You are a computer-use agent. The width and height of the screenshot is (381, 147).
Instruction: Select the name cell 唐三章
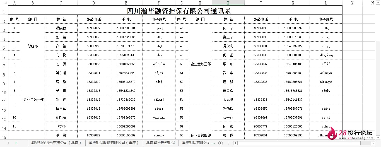click(61, 109)
